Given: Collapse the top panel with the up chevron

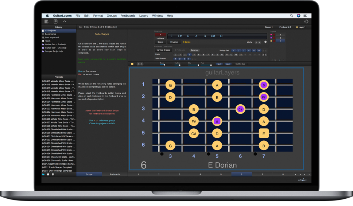Looking at the screenshot, I should click(65, 22).
